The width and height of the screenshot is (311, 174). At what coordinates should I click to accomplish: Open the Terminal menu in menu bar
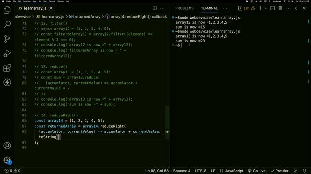[52, 1]
